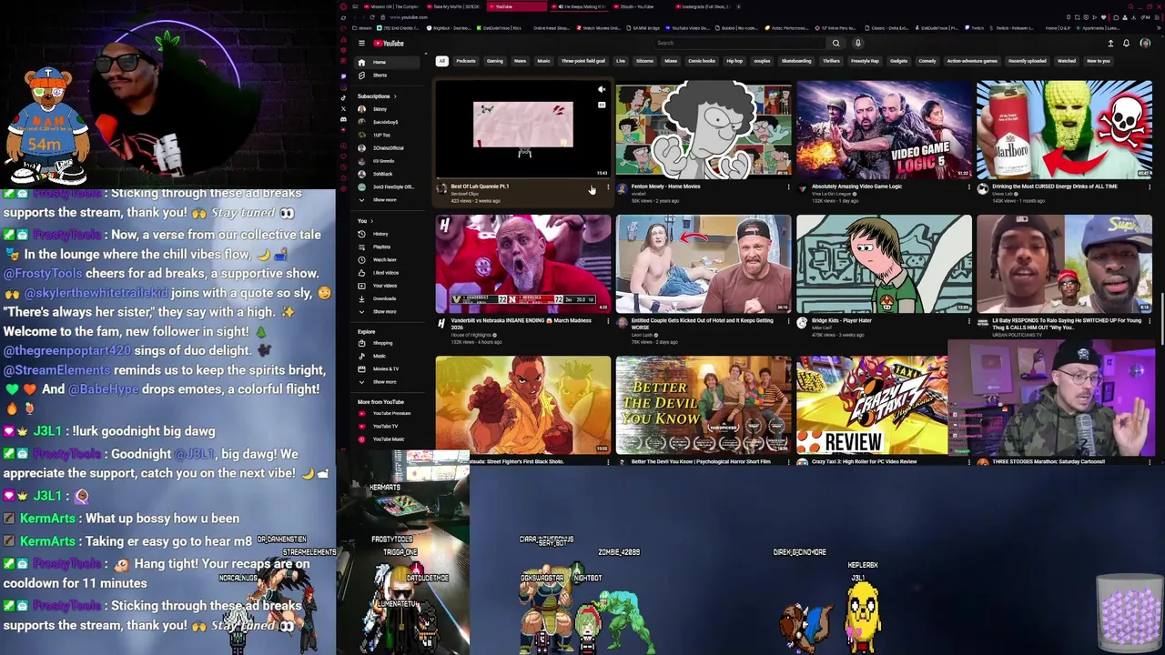Select the Watched filter chip

point(1067,61)
